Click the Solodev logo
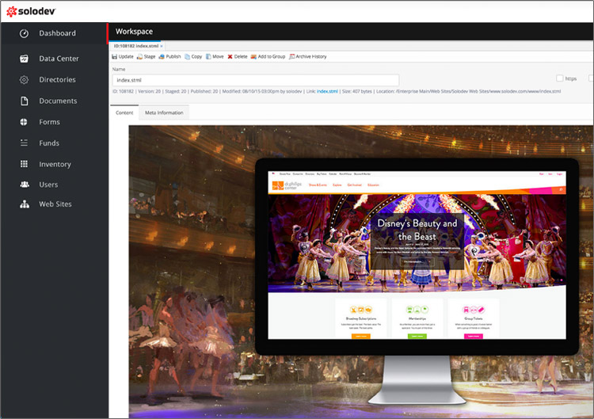The width and height of the screenshot is (594, 419). point(31,11)
